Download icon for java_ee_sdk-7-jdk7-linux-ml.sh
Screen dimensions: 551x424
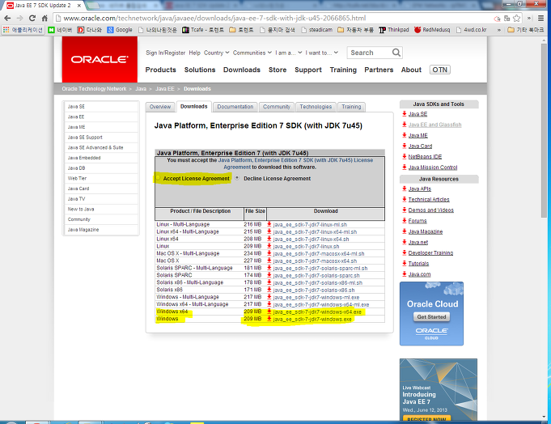click(x=269, y=224)
